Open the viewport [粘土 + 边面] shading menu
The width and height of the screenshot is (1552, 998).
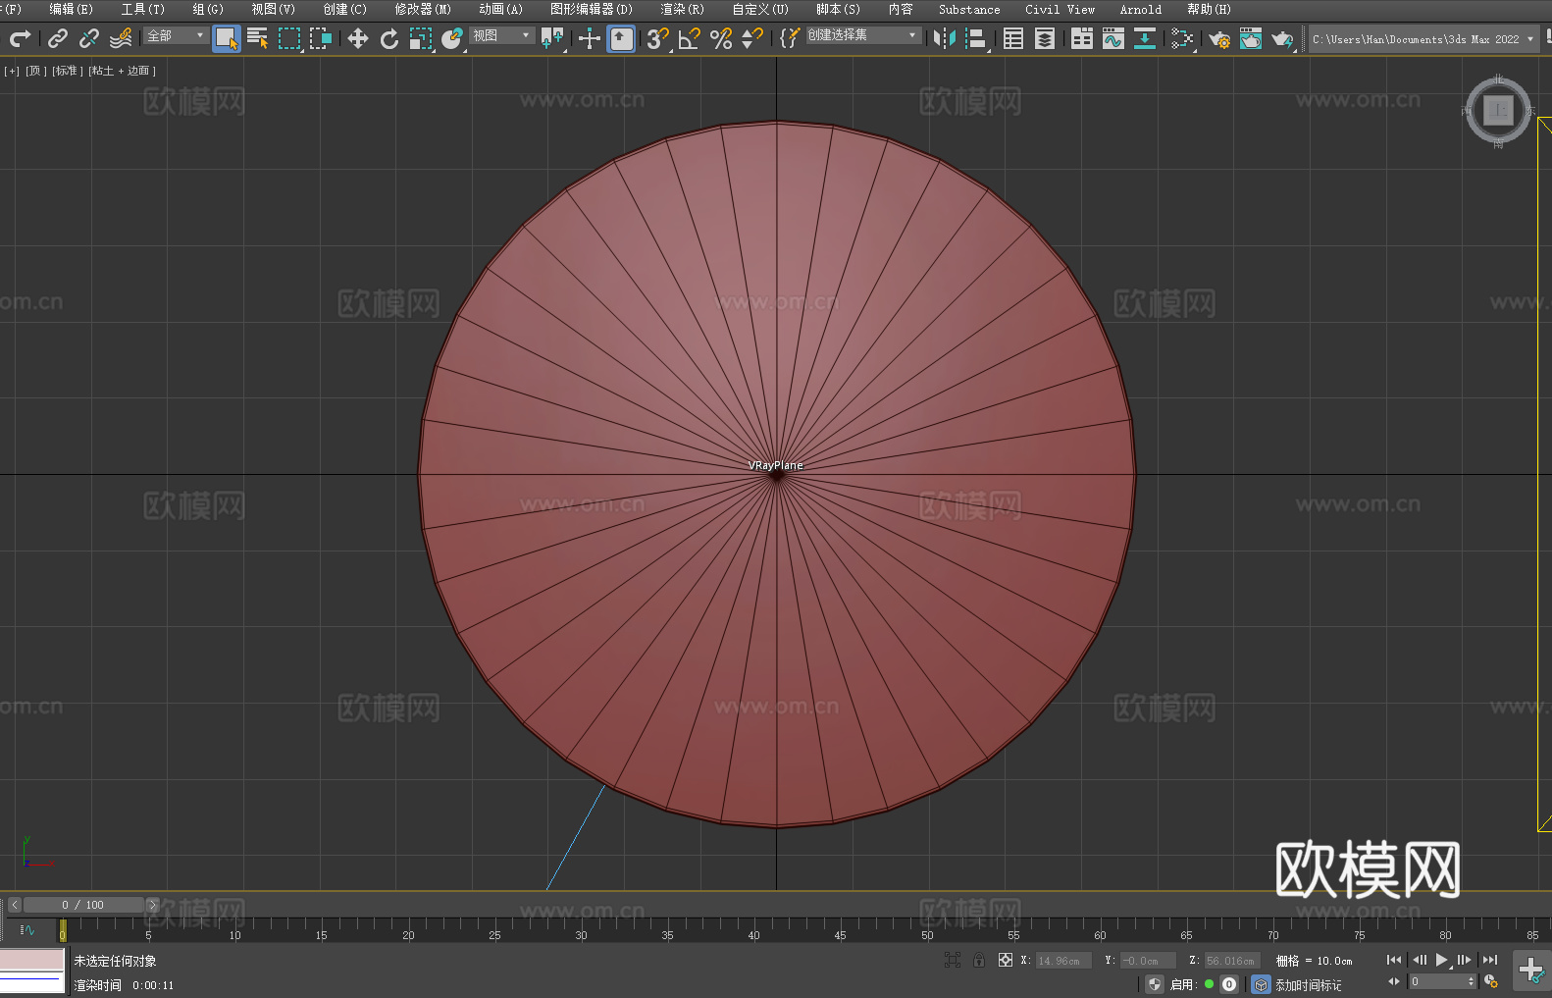coord(122,71)
